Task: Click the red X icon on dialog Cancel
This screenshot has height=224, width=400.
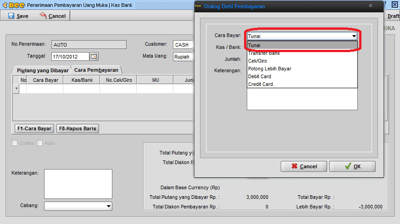Action: click(x=294, y=166)
